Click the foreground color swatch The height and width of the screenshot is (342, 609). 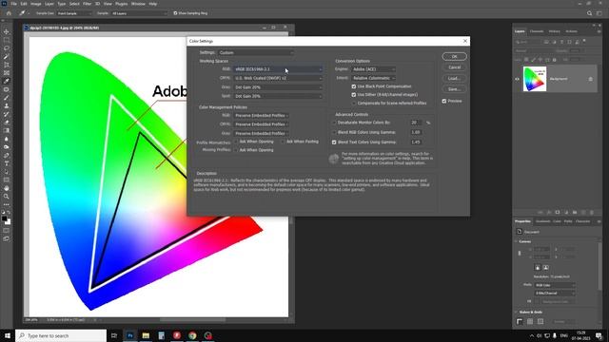[4, 218]
